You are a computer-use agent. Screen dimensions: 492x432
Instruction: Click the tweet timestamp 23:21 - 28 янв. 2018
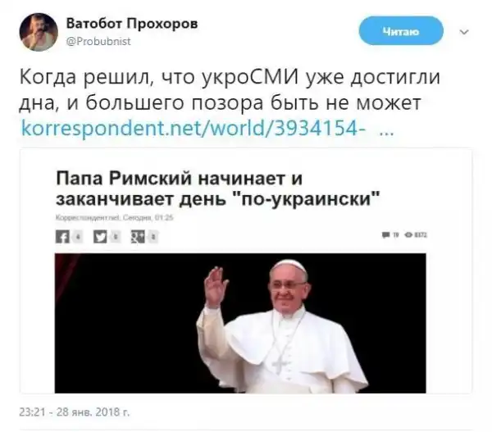75,412
